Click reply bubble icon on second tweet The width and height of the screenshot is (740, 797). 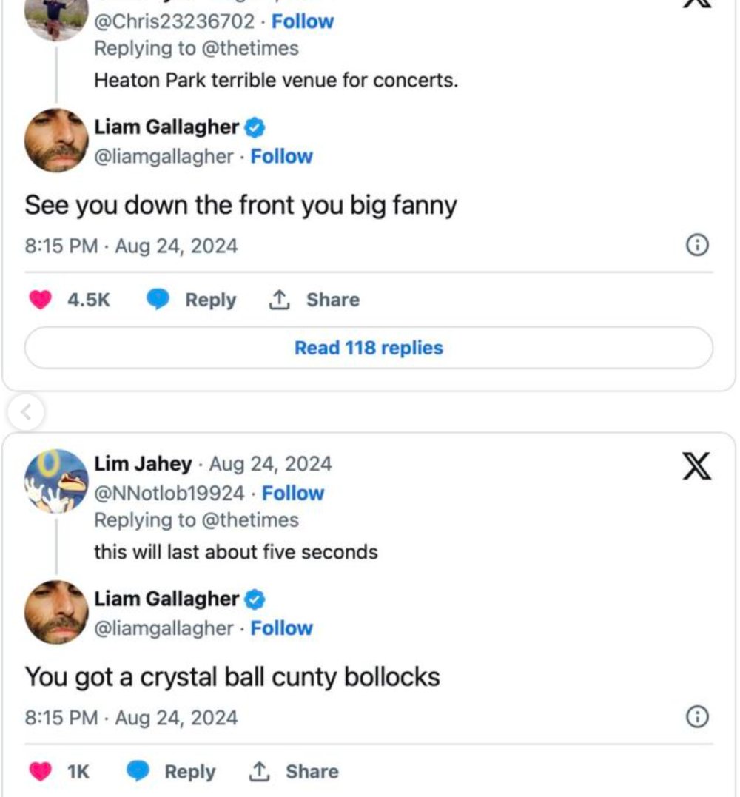[138, 772]
